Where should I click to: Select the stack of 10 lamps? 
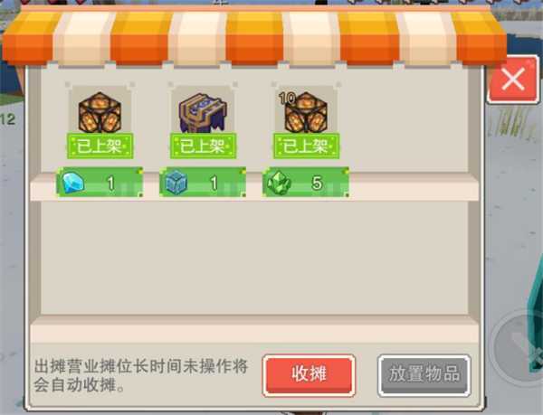pos(306,112)
